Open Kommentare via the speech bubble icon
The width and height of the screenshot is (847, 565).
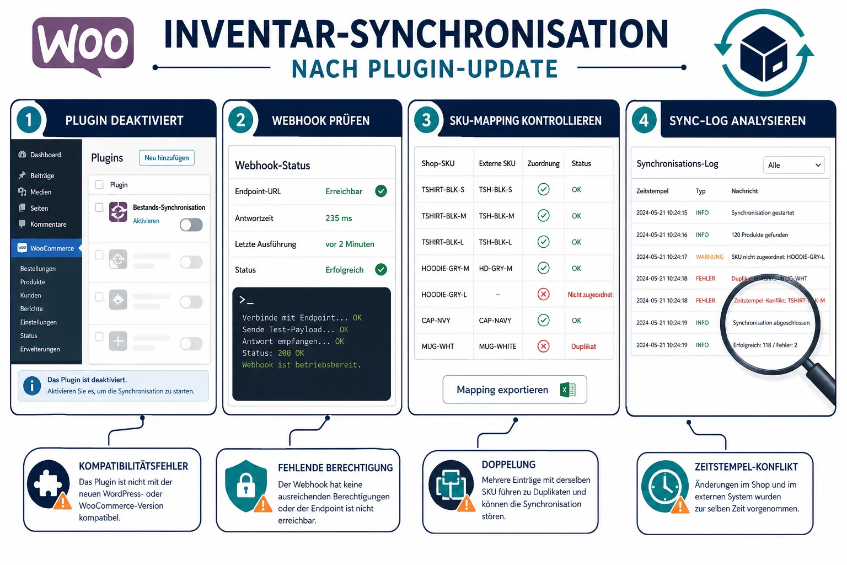(22, 224)
